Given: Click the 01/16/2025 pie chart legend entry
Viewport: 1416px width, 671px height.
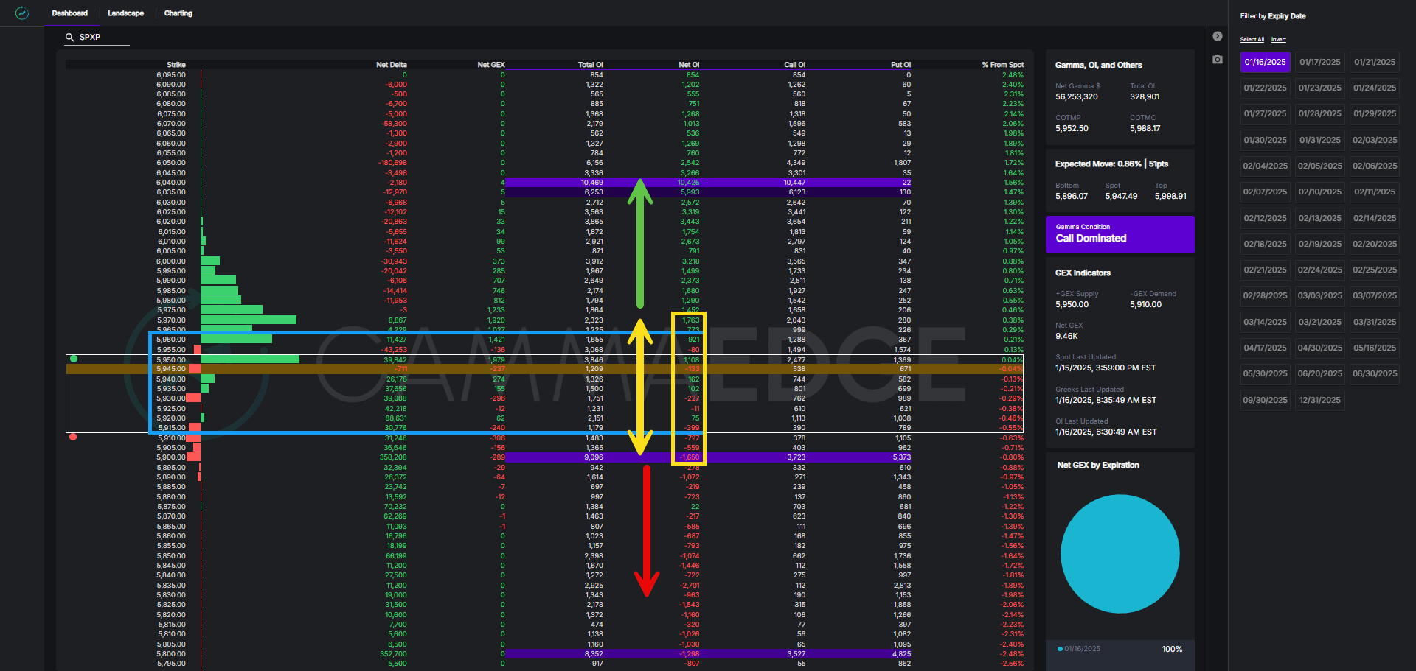Looking at the screenshot, I should 1079,649.
